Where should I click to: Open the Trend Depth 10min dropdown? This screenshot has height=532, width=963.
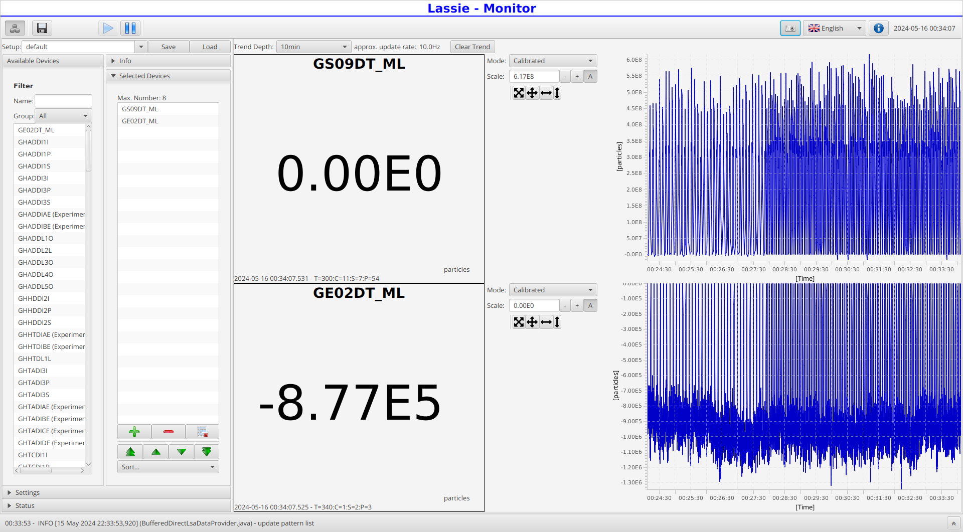(314, 47)
